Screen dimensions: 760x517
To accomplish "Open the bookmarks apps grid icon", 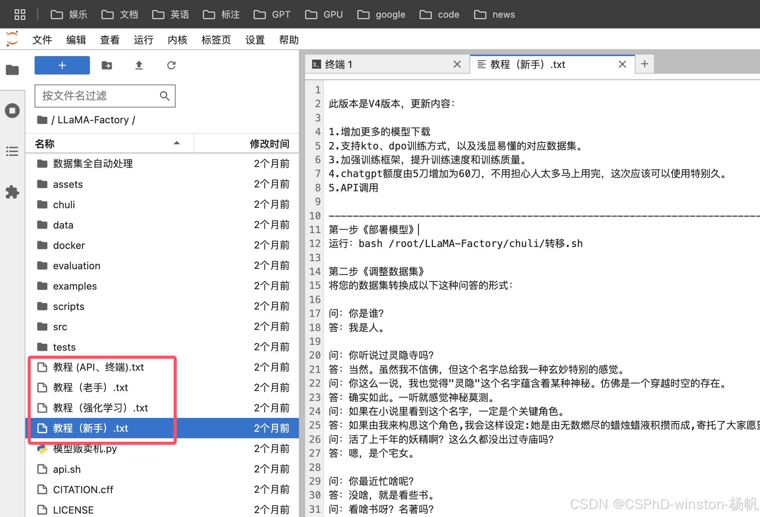I will tap(20, 15).
